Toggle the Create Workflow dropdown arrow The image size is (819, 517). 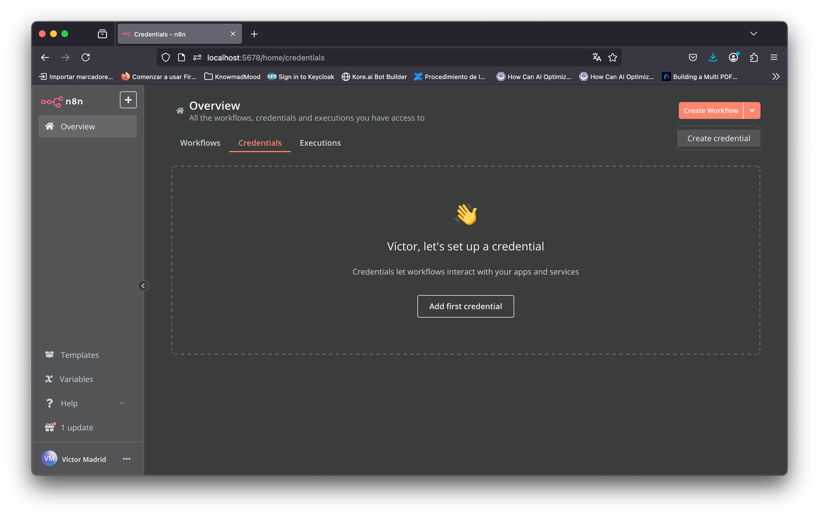click(752, 111)
